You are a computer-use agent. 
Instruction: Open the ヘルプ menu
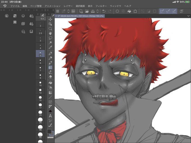128,6
